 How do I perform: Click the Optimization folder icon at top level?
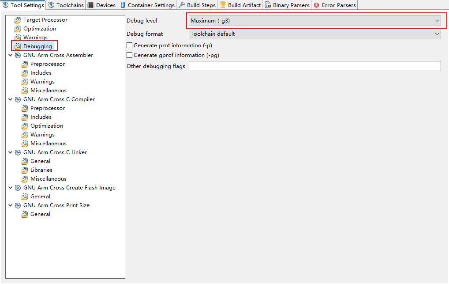18,29
